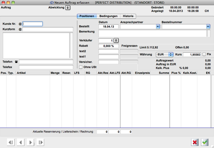Switch to the Historie tab

click(x=128, y=16)
